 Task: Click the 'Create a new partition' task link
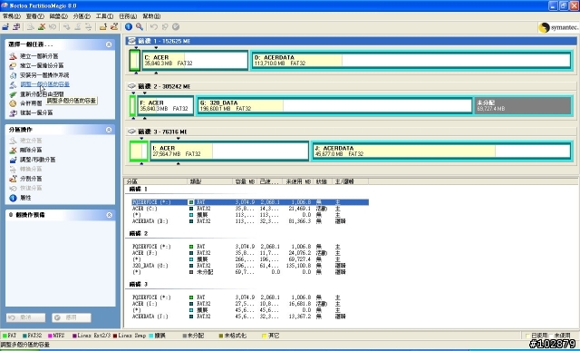point(39,56)
